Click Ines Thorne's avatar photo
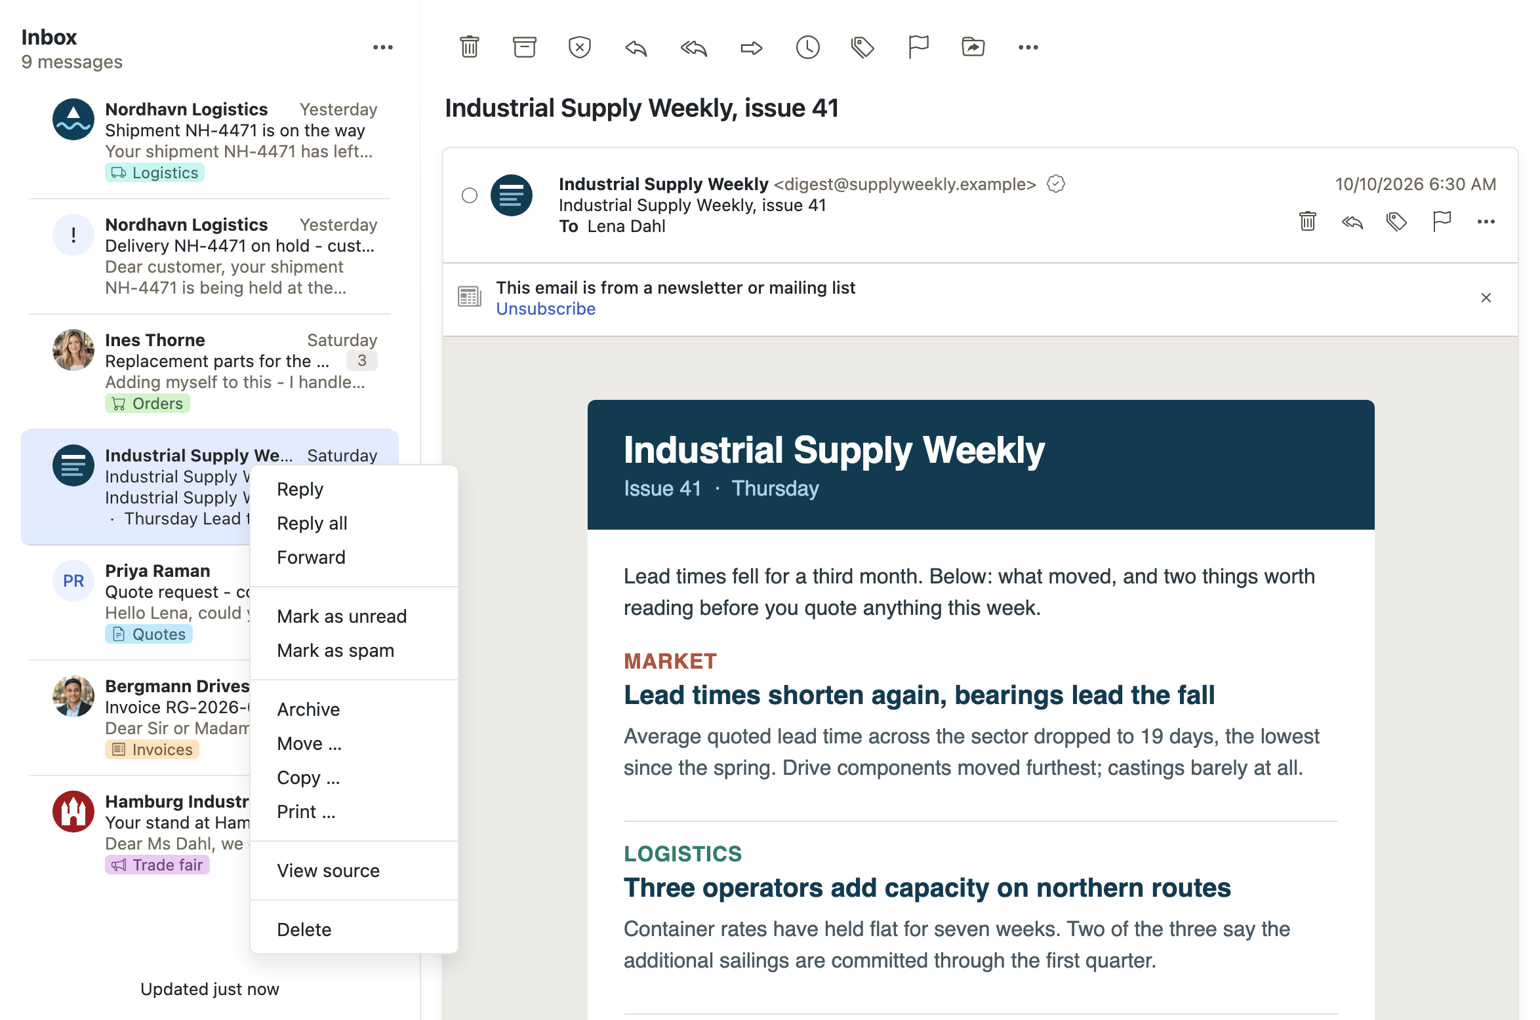The image size is (1540, 1020). (x=73, y=350)
